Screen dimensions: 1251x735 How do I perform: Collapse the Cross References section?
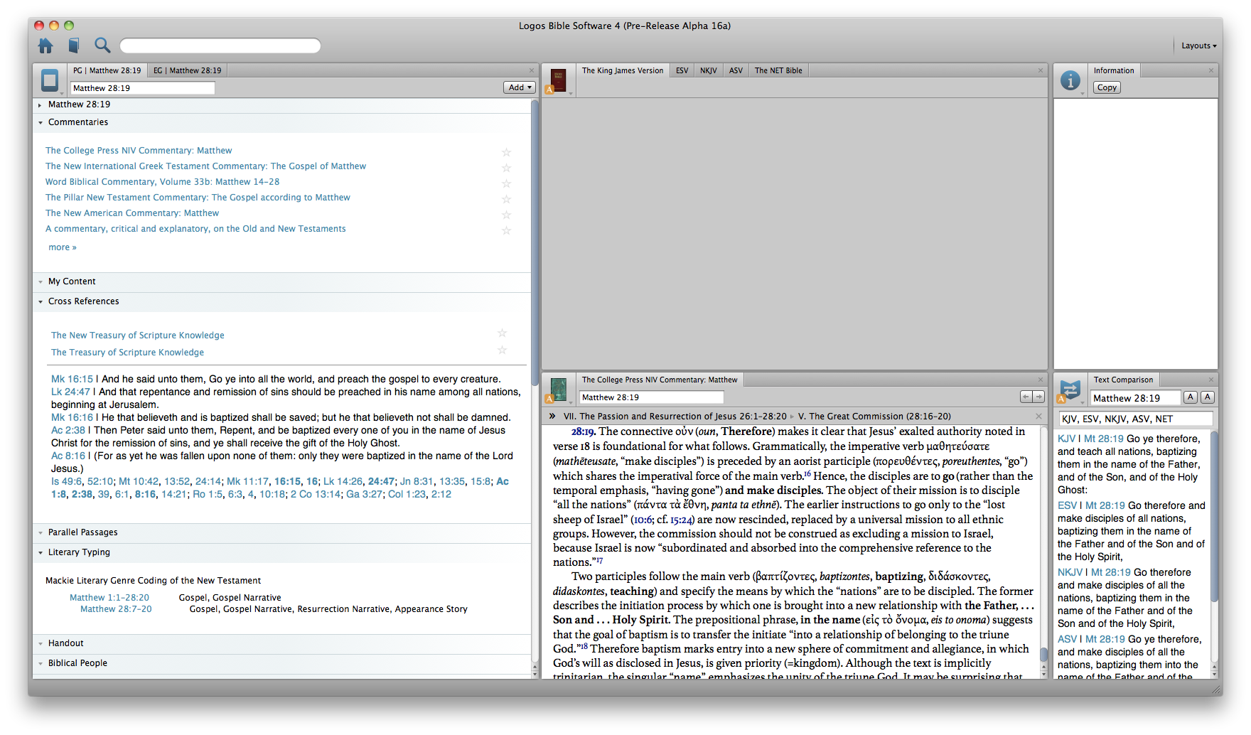coord(41,301)
